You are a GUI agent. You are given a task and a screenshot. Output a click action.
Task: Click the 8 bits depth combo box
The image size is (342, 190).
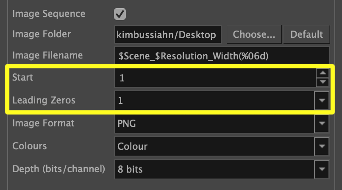point(215,170)
